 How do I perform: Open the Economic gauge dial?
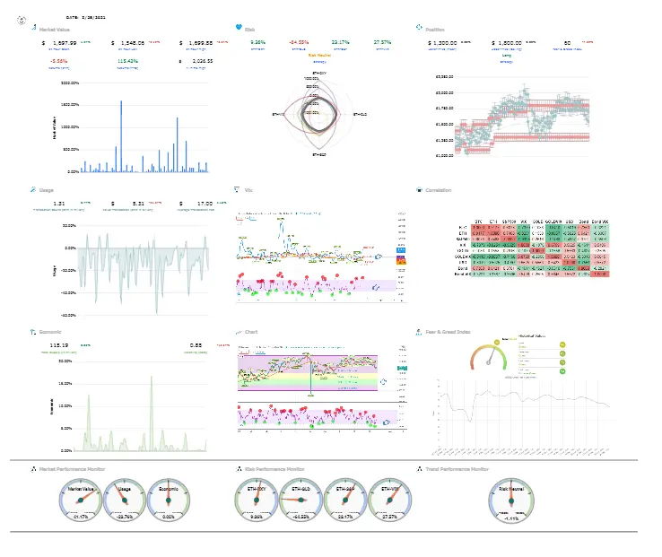pos(169,500)
